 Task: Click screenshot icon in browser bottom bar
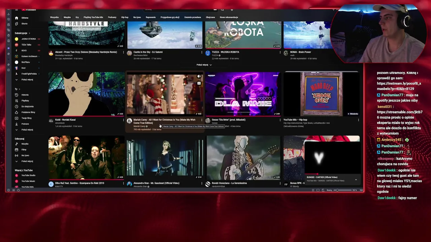pos(313,190)
